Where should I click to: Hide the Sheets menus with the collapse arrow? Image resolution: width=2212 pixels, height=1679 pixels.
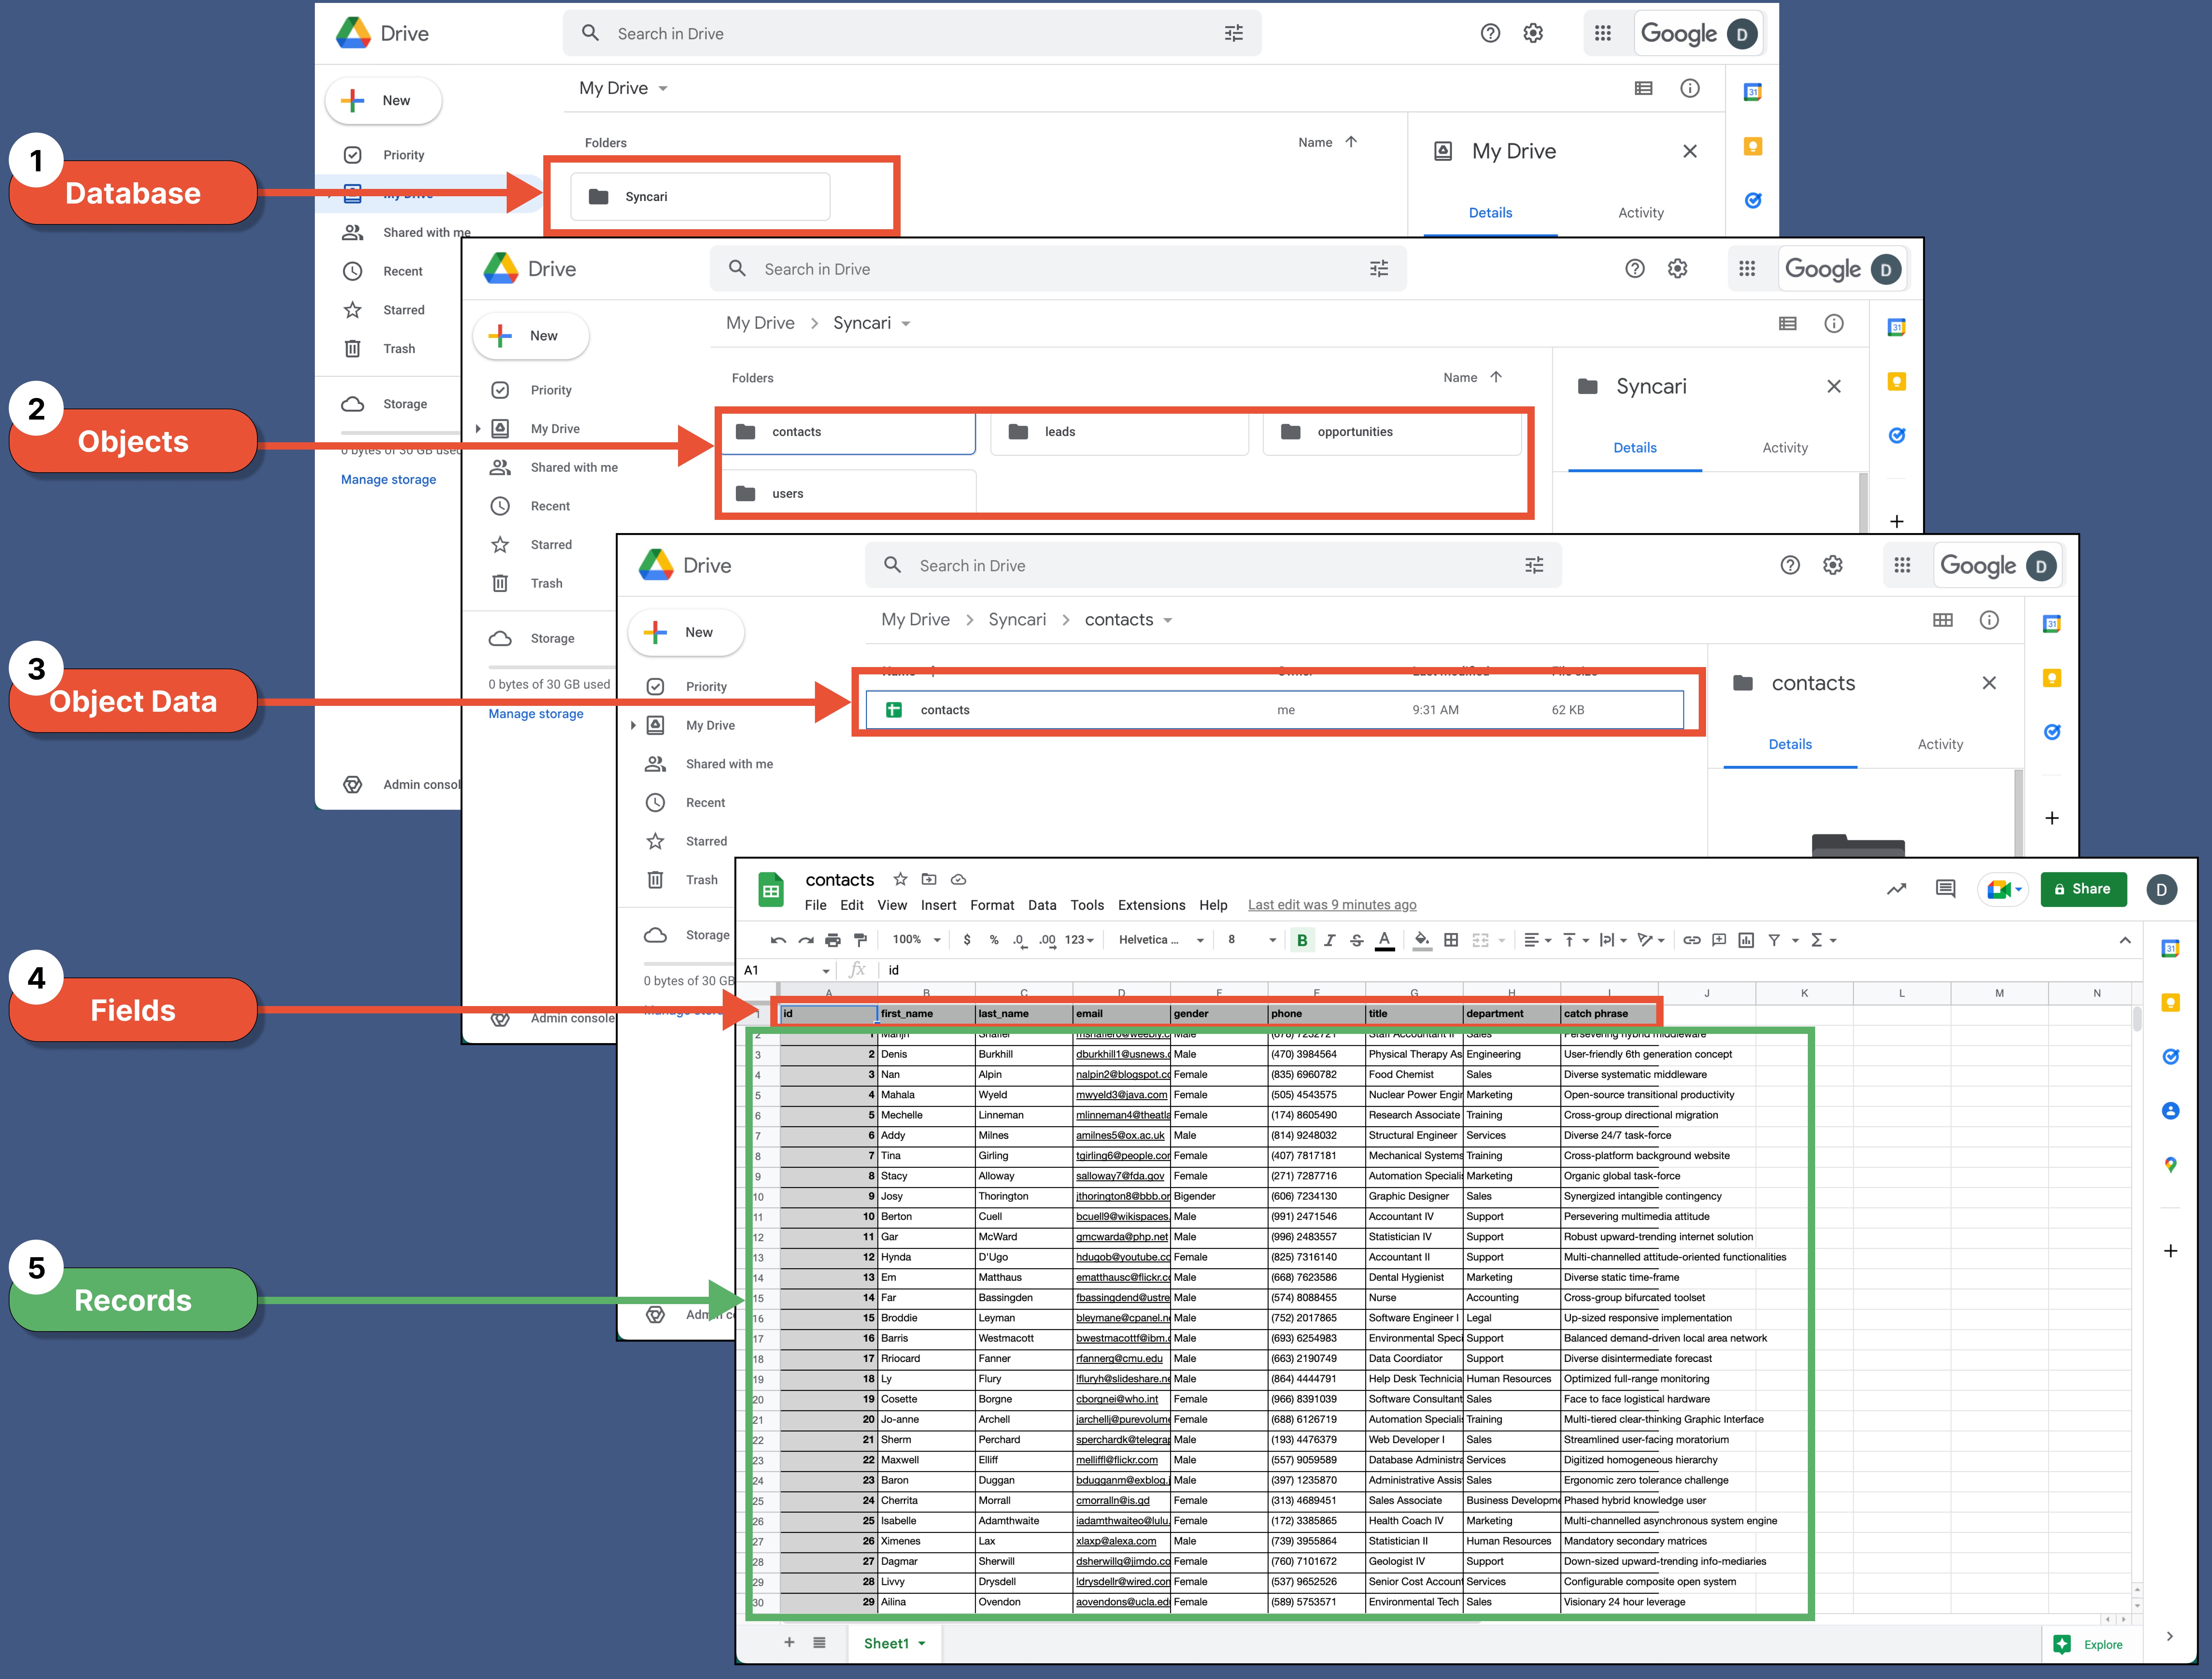tap(2125, 940)
